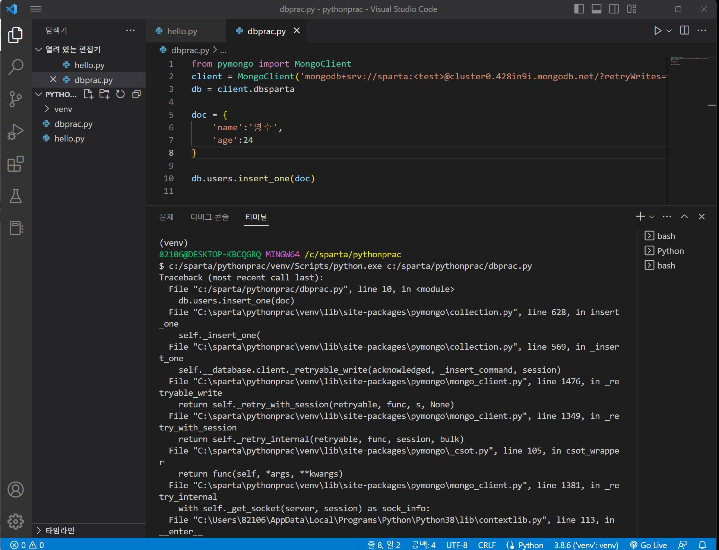Image resolution: width=719 pixels, height=550 pixels.
Task: Run the Python file
Action: (x=658, y=31)
